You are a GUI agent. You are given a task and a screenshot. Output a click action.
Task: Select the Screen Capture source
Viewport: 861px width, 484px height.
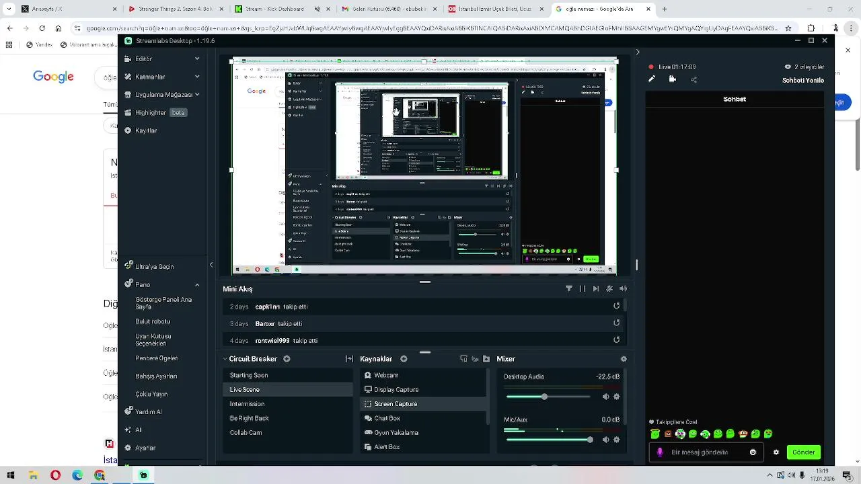coord(423,404)
